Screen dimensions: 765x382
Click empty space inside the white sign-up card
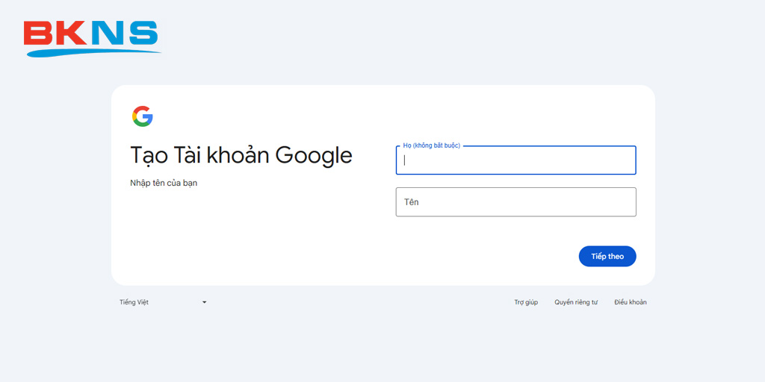pyautogui.click(x=261, y=239)
